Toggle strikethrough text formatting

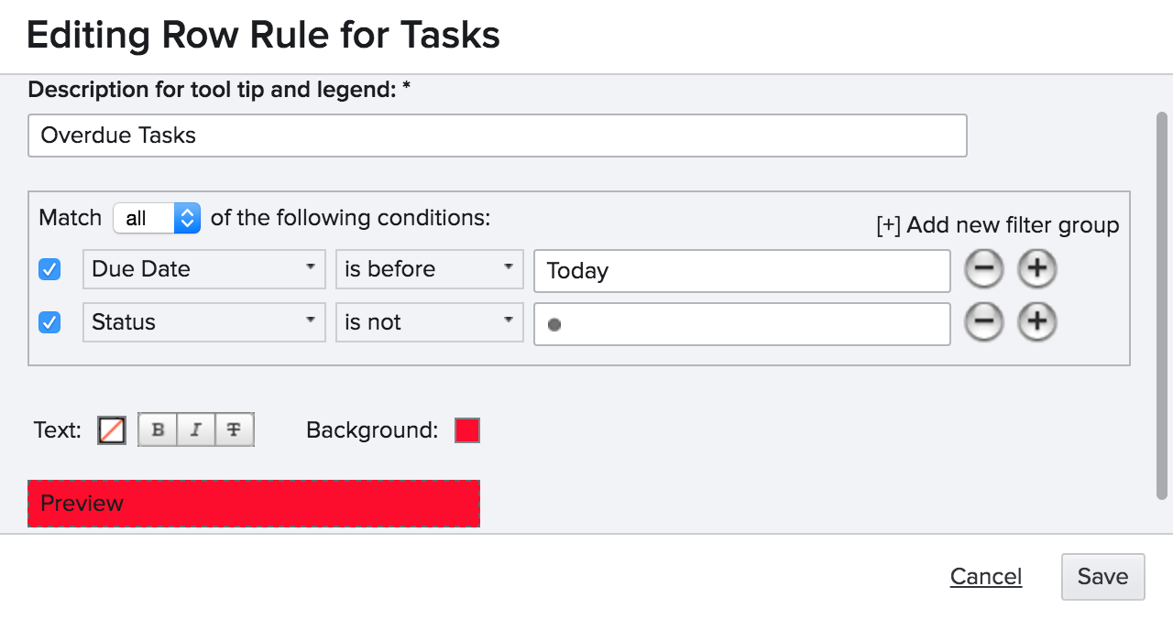pos(234,429)
